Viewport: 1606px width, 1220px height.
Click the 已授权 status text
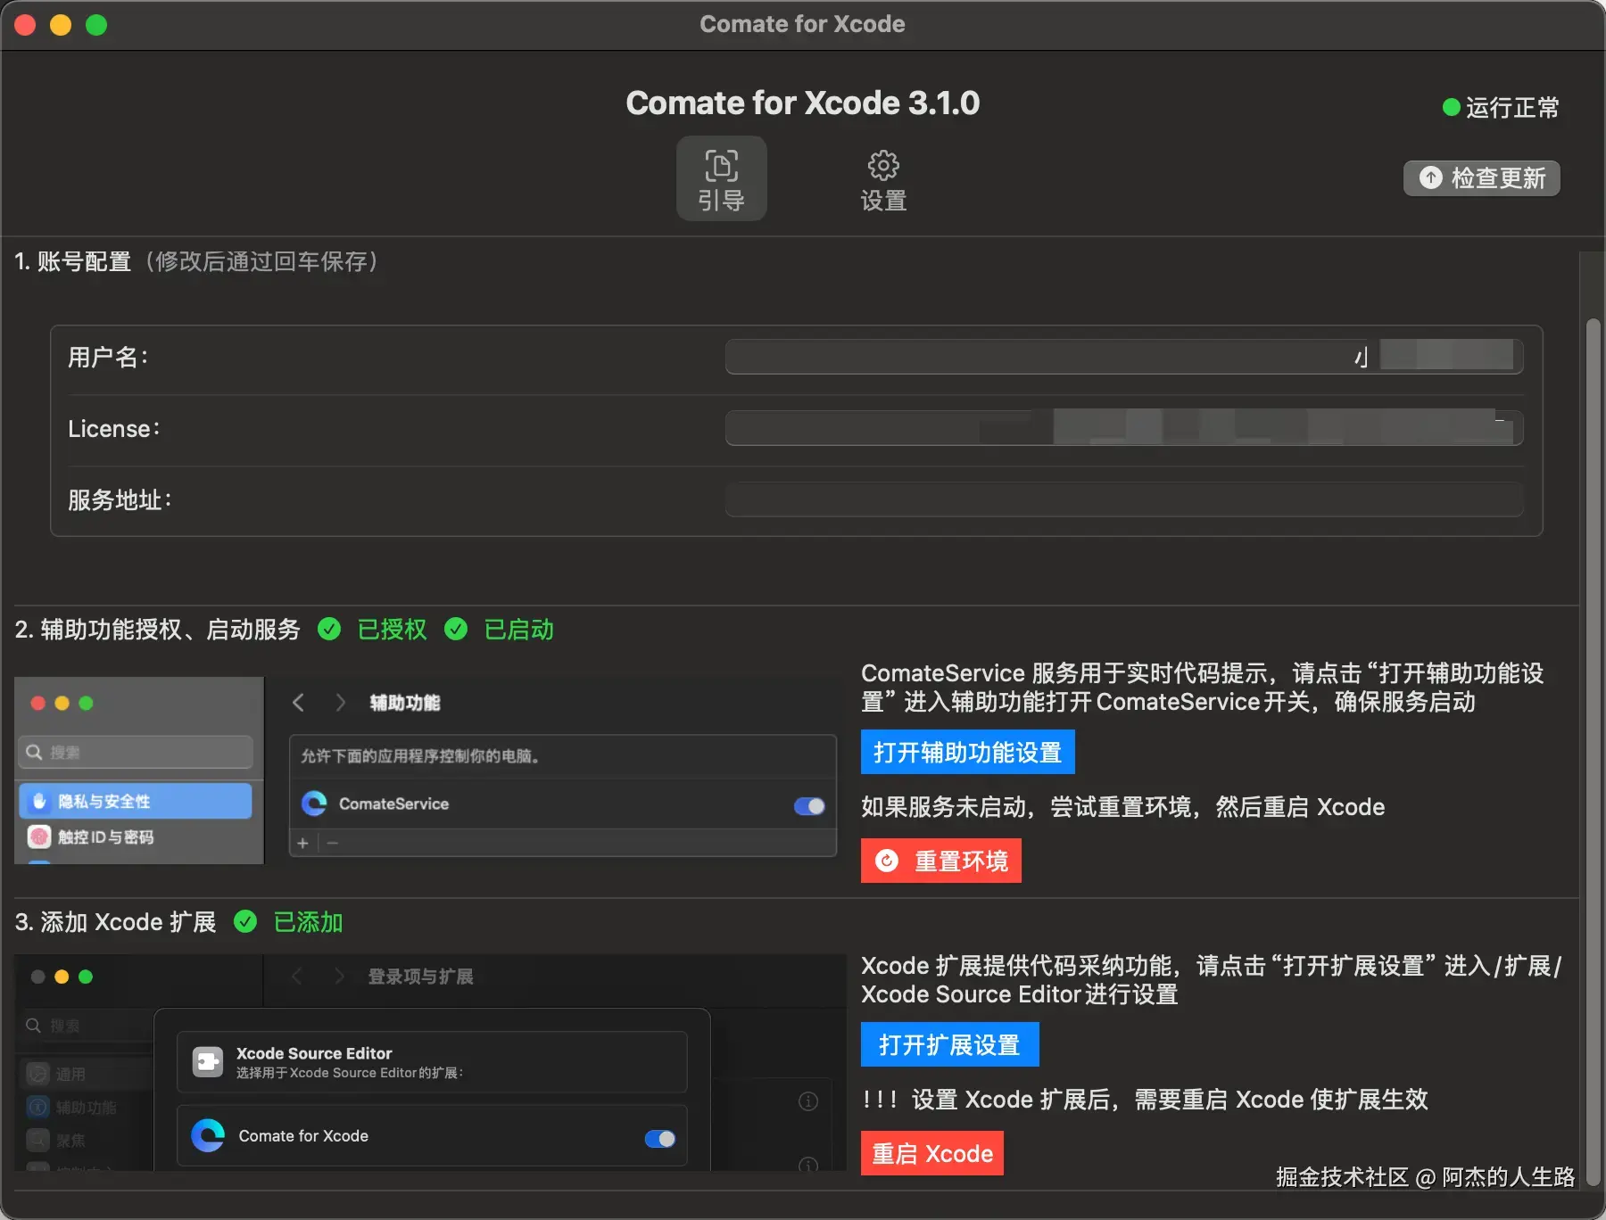tap(392, 630)
